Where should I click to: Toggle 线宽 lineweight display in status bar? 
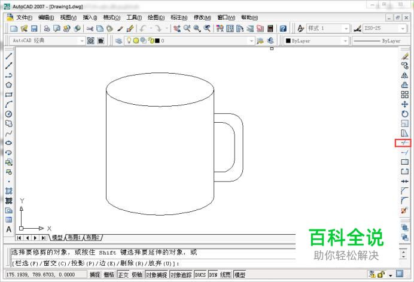225,275
